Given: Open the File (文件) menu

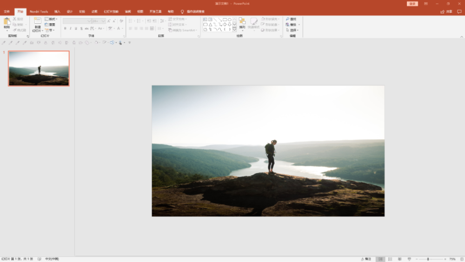Looking at the screenshot, I should click(x=7, y=12).
